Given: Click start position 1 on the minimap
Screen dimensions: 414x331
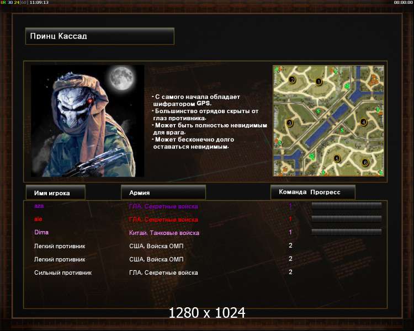Looking at the screenshot, I should coord(319,82).
